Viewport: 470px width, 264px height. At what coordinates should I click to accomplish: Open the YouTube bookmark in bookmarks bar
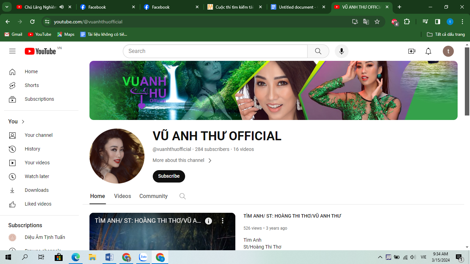click(40, 34)
